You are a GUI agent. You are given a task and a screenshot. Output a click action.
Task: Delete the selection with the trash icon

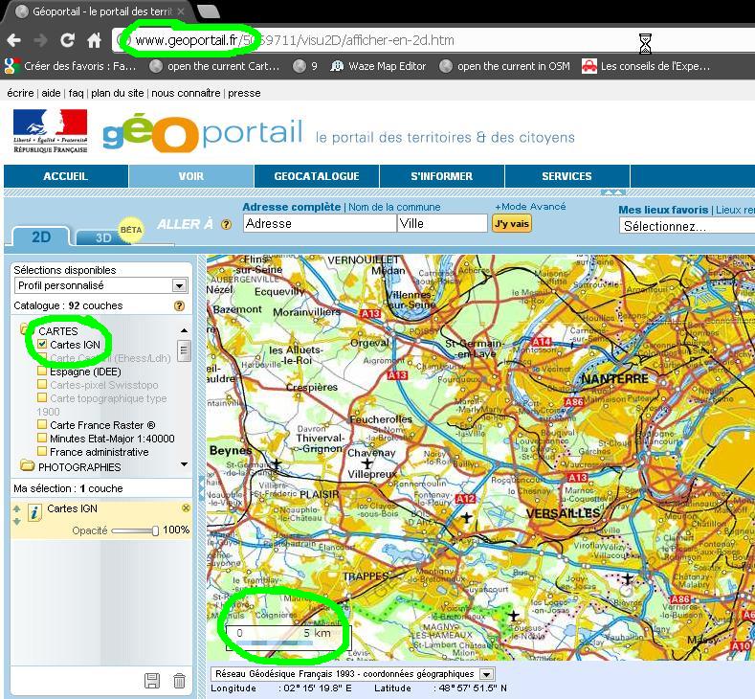pos(179,681)
